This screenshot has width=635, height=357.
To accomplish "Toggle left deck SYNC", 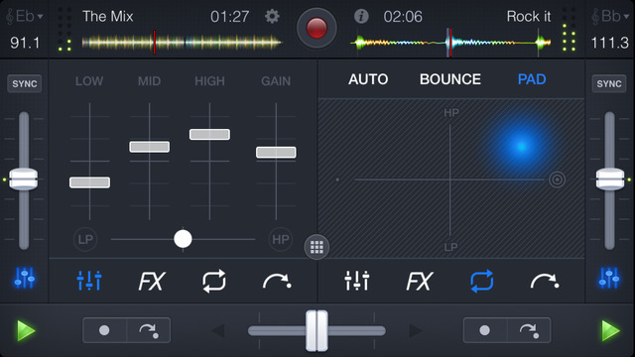I will click(24, 83).
